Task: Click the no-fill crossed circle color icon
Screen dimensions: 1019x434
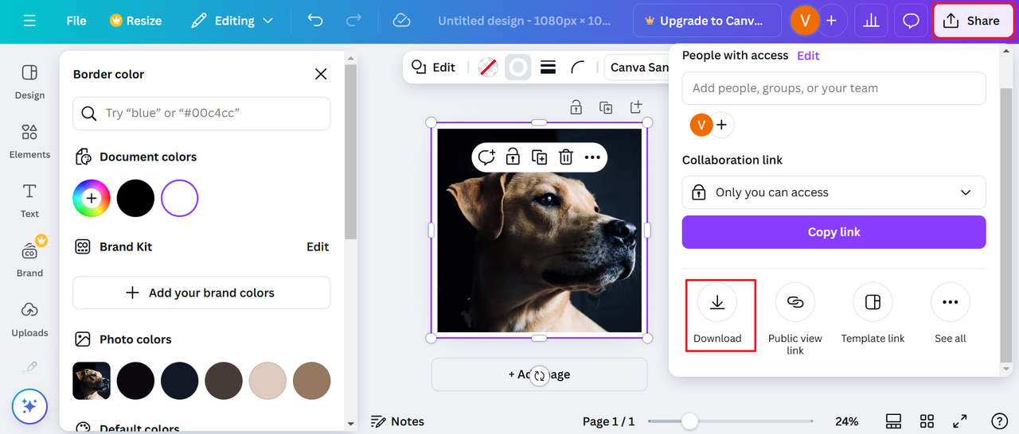Action: coord(488,68)
